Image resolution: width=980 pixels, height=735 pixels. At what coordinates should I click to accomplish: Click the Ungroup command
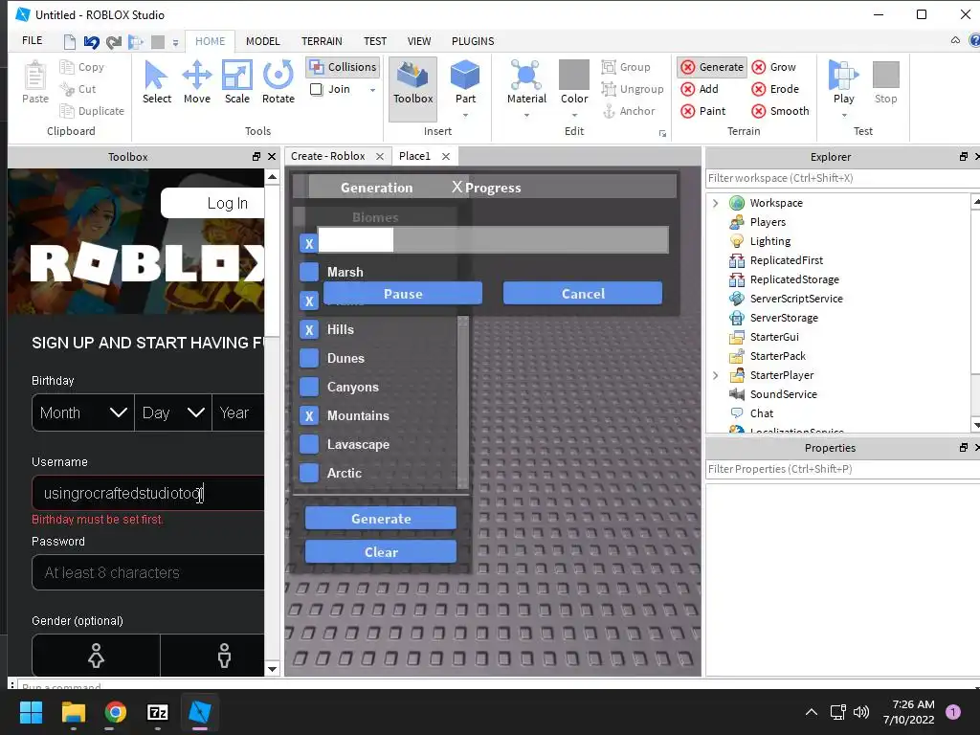[x=633, y=89]
